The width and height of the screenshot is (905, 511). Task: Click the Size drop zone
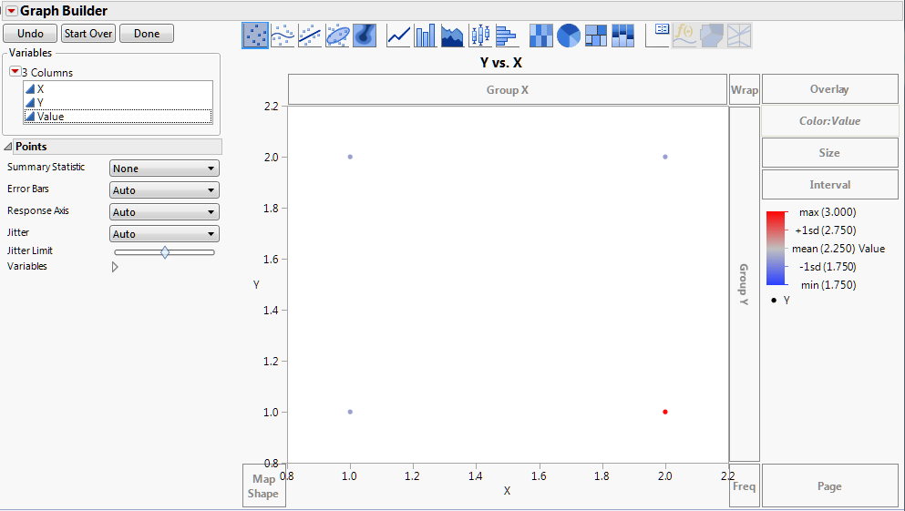830,153
